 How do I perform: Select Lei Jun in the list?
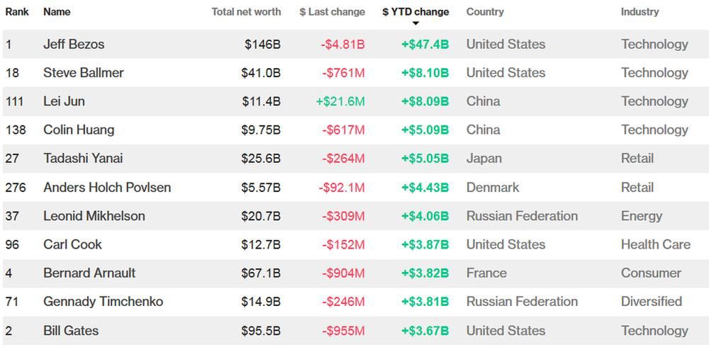coord(64,101)
